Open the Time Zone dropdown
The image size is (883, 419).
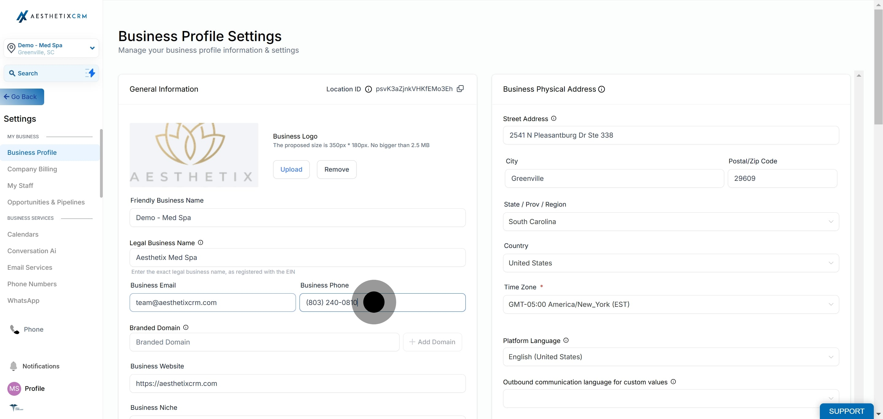click(x=671, y=304)
